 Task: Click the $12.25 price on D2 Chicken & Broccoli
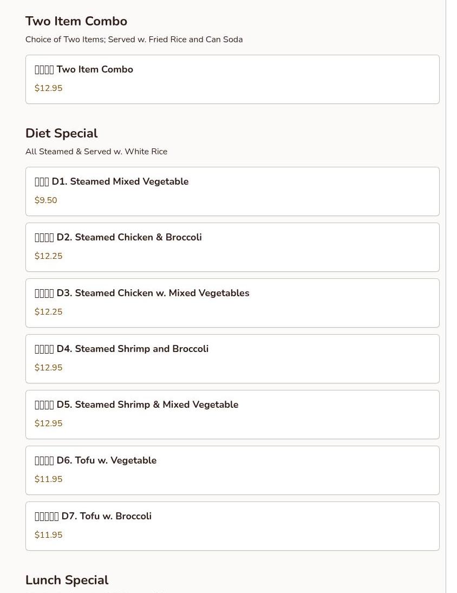click(48, 256)
